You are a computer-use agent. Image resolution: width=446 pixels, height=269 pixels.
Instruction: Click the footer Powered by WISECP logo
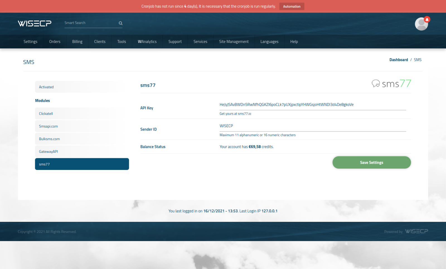click(x=416, y=231)
